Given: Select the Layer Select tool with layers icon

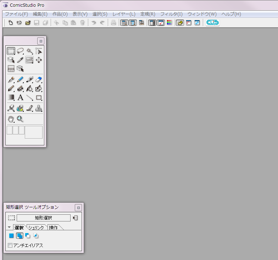Looking at the screenshot, I should pyautogui.click(x=11, y=60).
